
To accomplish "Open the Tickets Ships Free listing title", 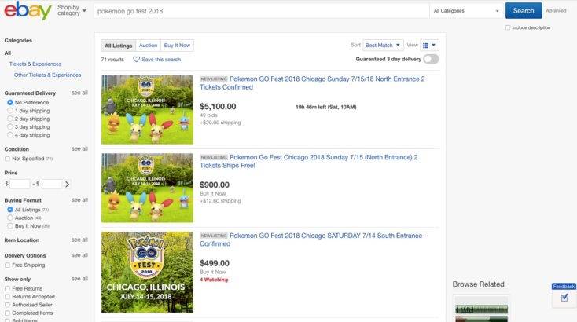I will (308, 161).
